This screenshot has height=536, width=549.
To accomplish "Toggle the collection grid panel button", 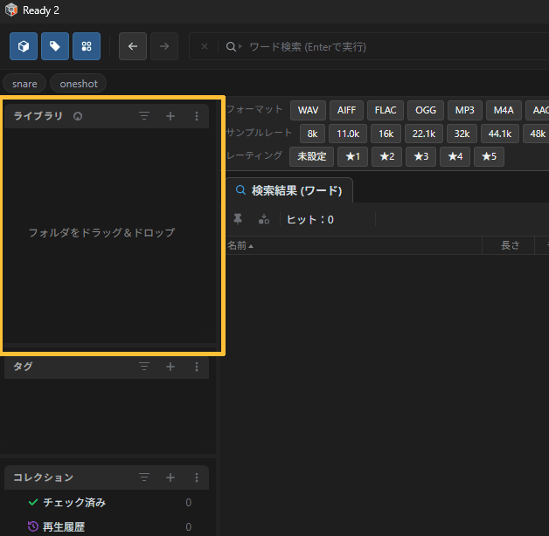I will click(87, 46).
